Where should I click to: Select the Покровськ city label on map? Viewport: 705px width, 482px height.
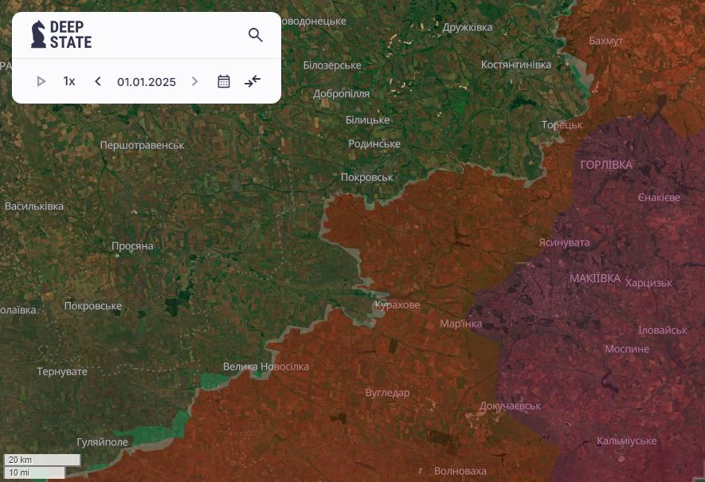pos(366,177)
